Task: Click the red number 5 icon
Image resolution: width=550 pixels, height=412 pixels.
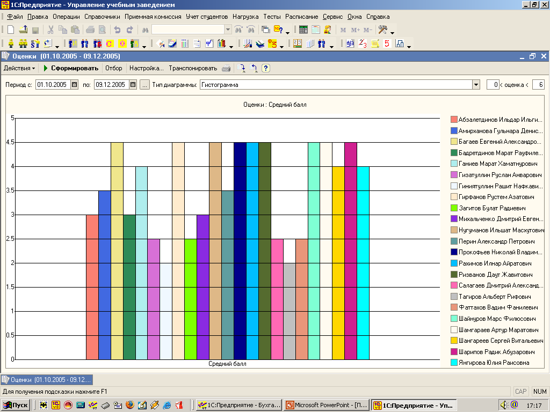Action: pyautogui.click(x=387, y=44)
